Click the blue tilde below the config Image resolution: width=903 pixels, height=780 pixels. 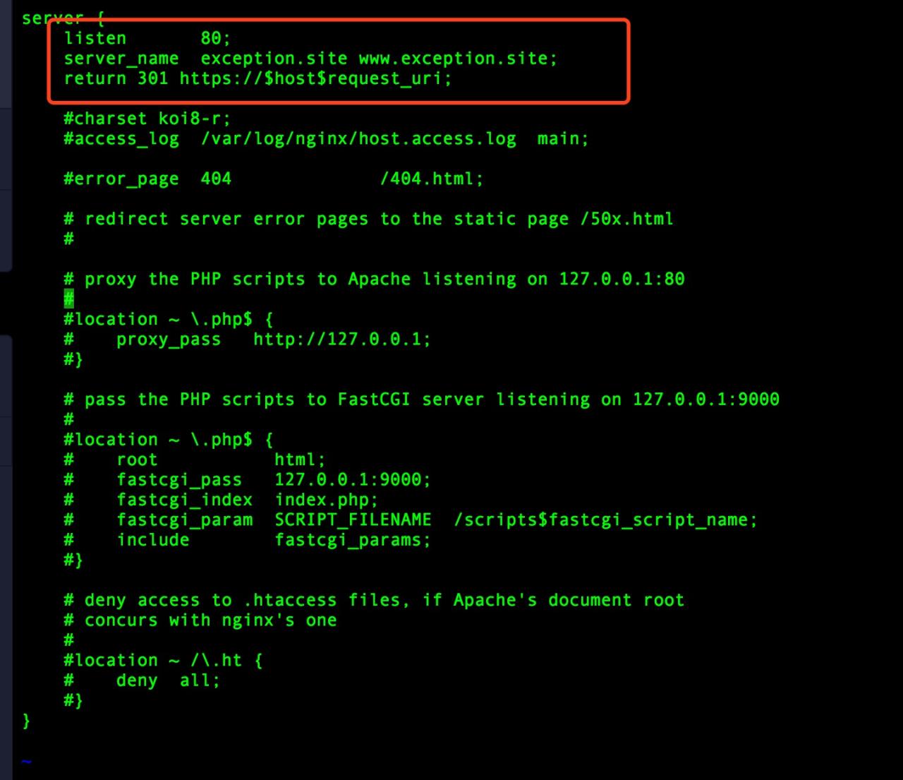[26, 761]
